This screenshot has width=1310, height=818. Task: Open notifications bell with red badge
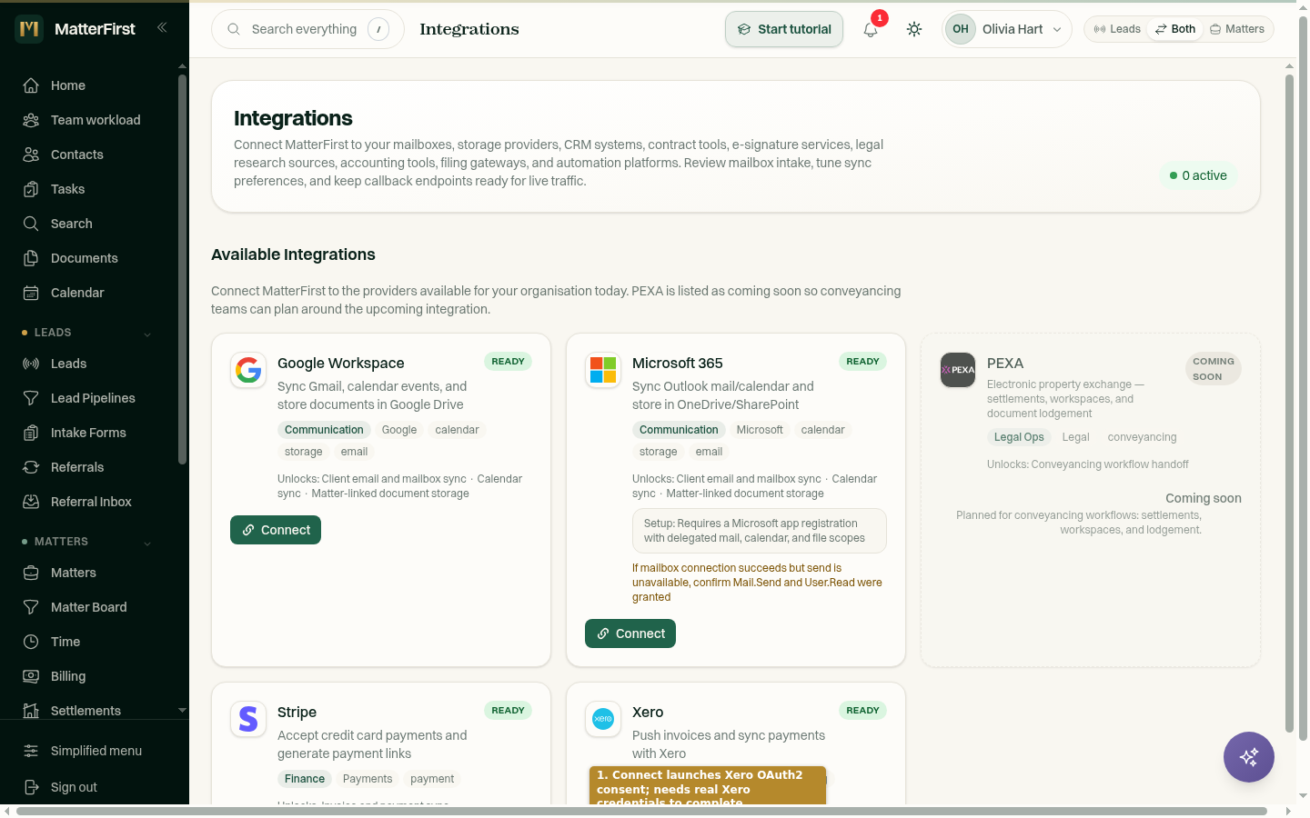871,29
